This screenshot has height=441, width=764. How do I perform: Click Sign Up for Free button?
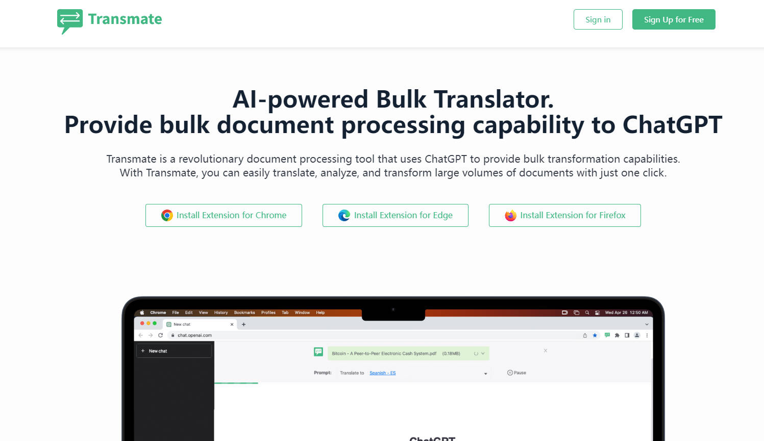click(x=673, y=19)
